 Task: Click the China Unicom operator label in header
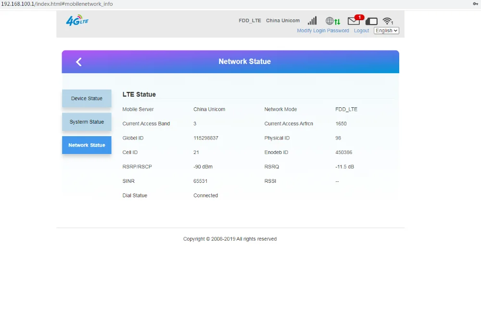tap(282, 21)
